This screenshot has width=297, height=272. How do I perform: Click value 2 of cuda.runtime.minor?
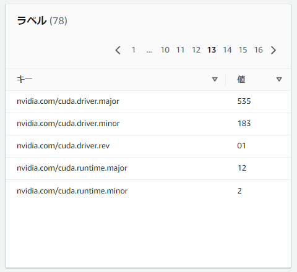tap(239, 191)
